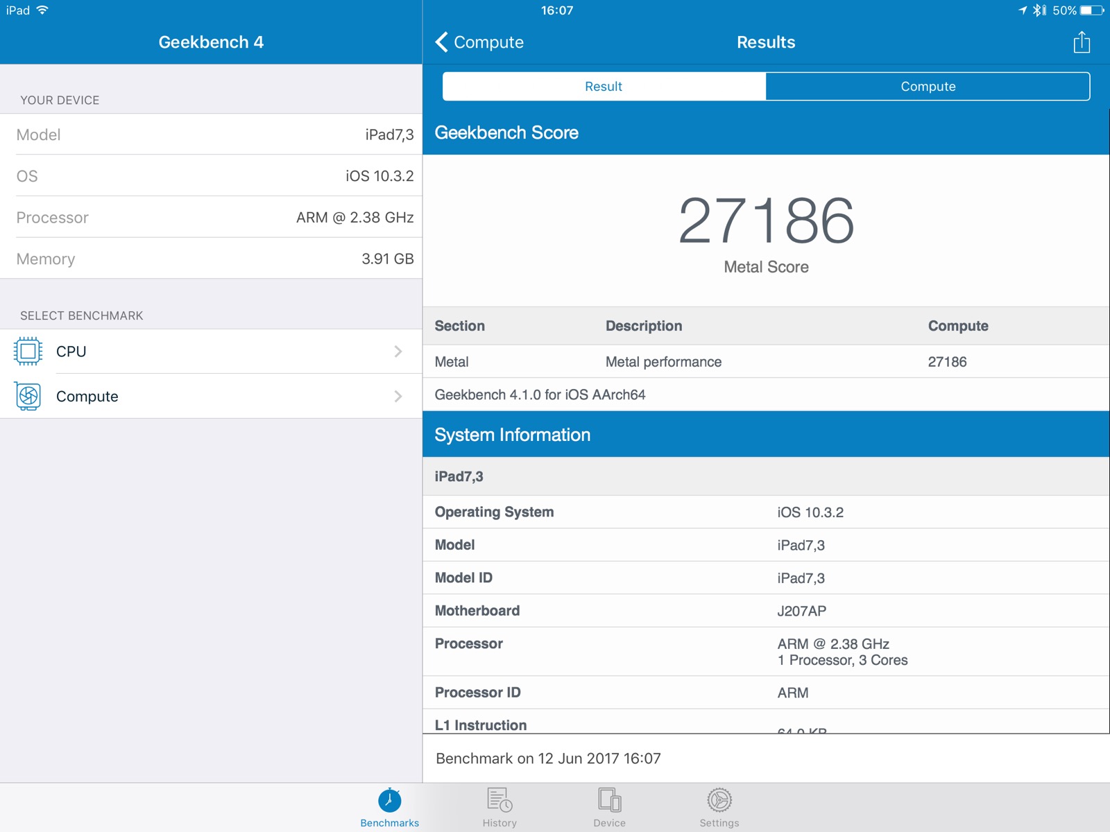
Task: Open the Compute benchmark GPU icon
Action: 28,396
